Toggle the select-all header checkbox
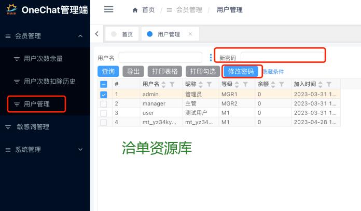361x211 pixels. [104, 84]
